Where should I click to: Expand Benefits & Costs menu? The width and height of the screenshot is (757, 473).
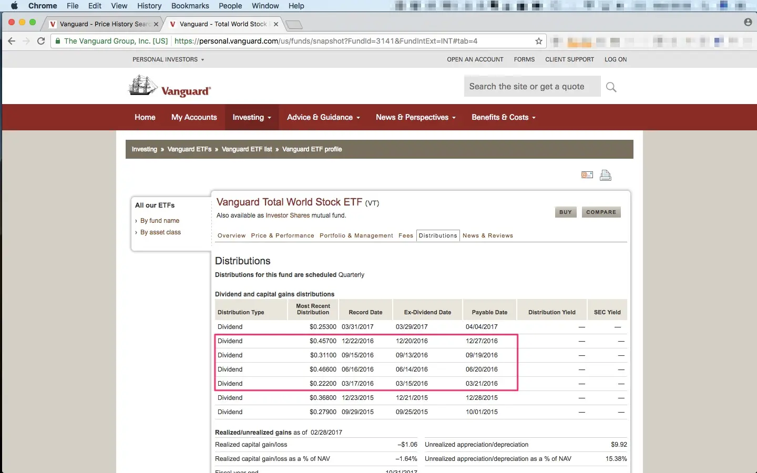[504, 117]
